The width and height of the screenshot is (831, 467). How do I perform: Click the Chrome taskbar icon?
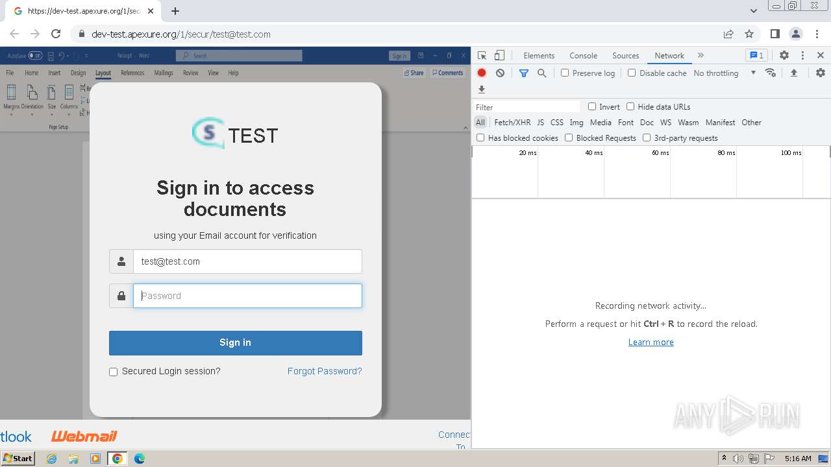pos(118,459)
